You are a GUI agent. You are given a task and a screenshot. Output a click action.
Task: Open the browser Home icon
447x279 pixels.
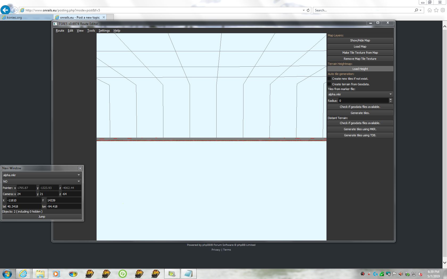click(x=429, y=10)
